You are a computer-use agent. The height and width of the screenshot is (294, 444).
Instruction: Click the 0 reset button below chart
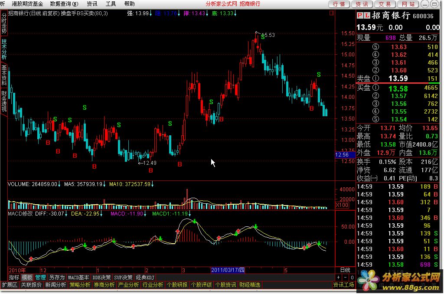point(352,278)
